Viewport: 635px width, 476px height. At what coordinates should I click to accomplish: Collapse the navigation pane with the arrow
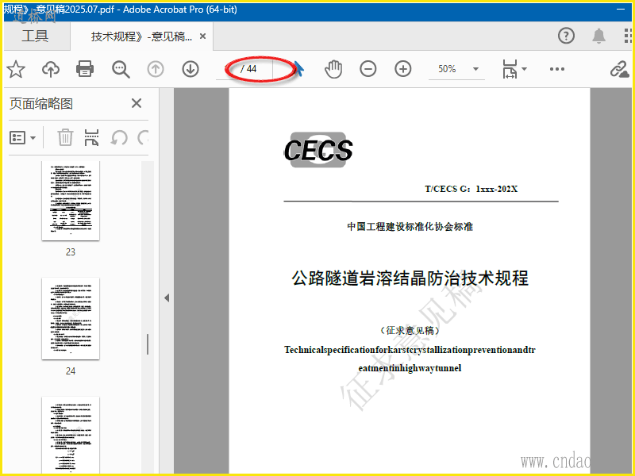[x=167, y=298]
